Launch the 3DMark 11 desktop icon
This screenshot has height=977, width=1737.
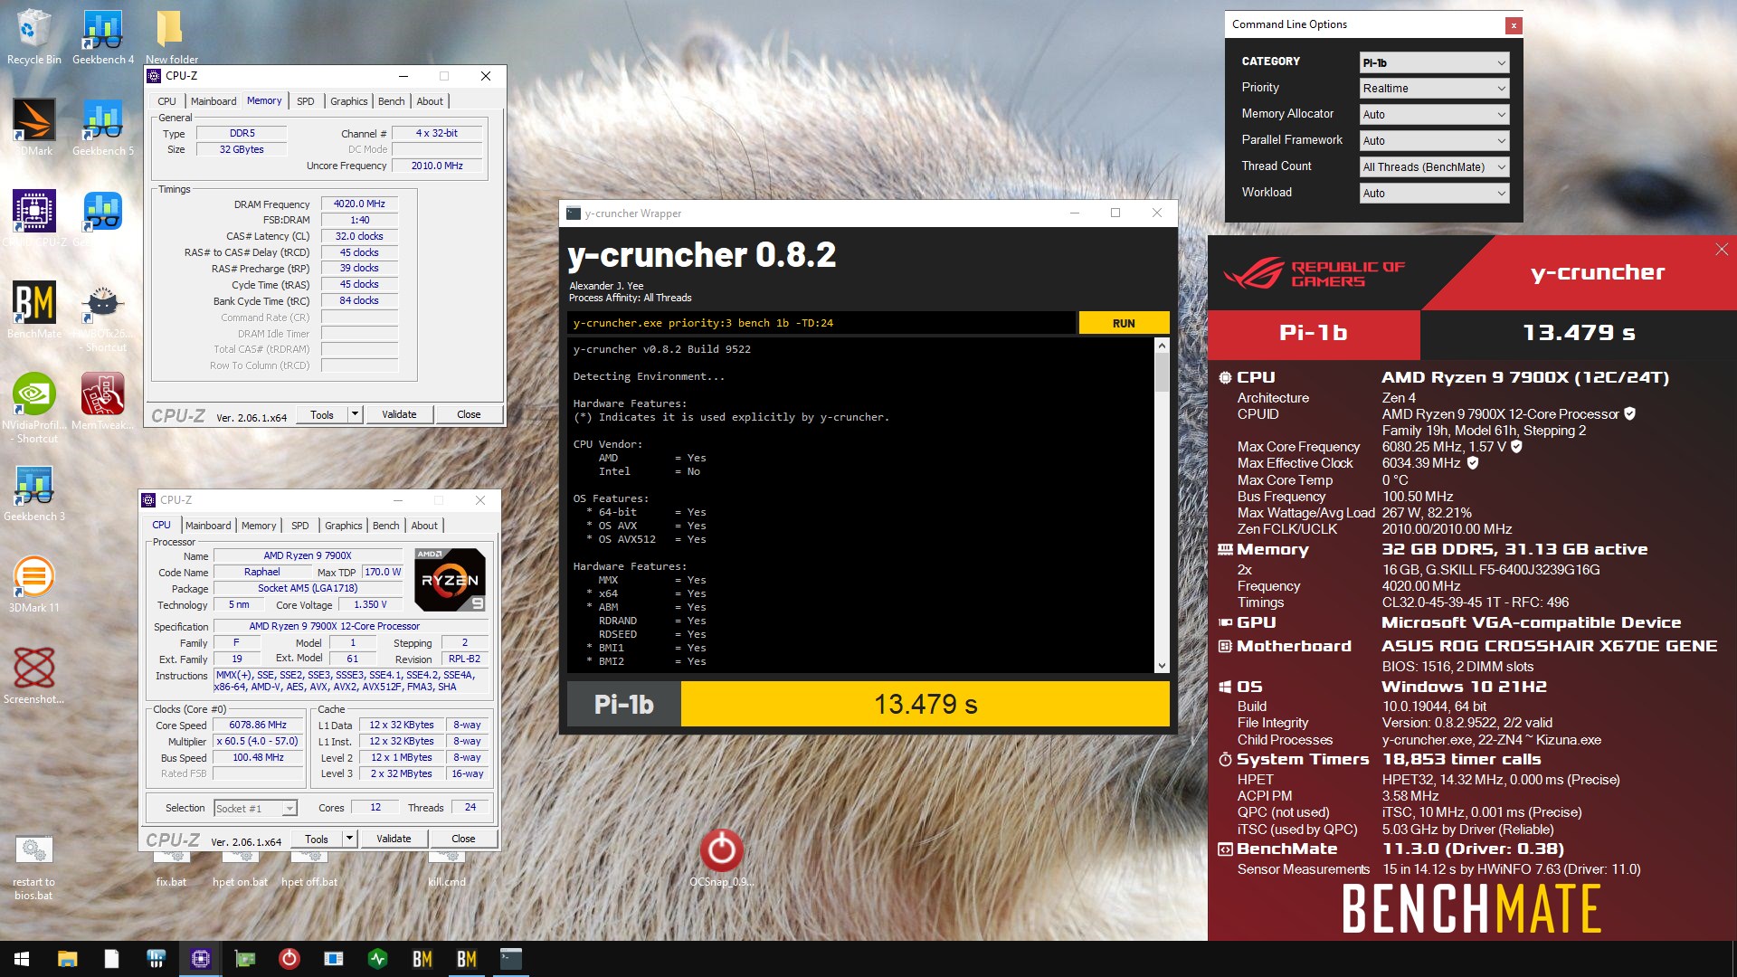(x=33, y=583)
